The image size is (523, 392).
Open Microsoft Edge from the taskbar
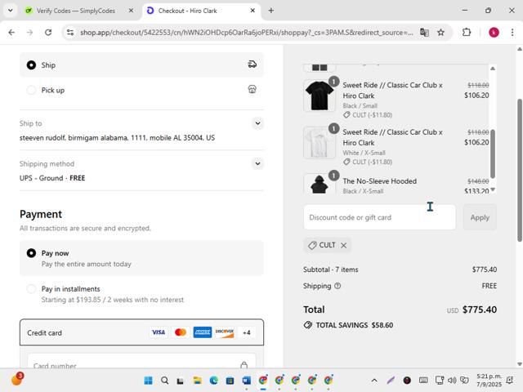213,381
